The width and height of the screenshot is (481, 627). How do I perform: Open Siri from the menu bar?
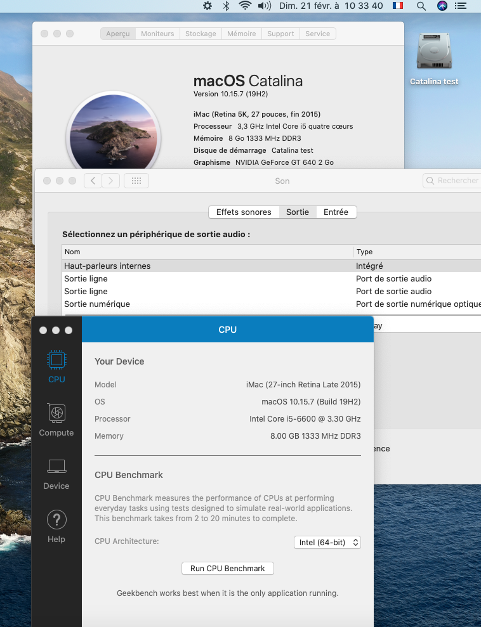[442, 6]
